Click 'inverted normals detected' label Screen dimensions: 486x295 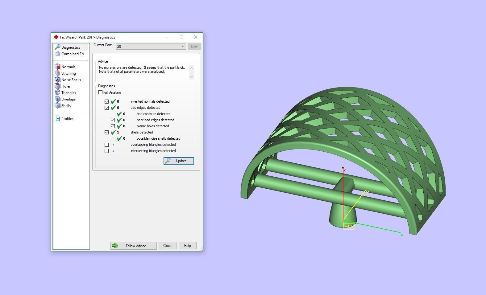tap(150, 101)
